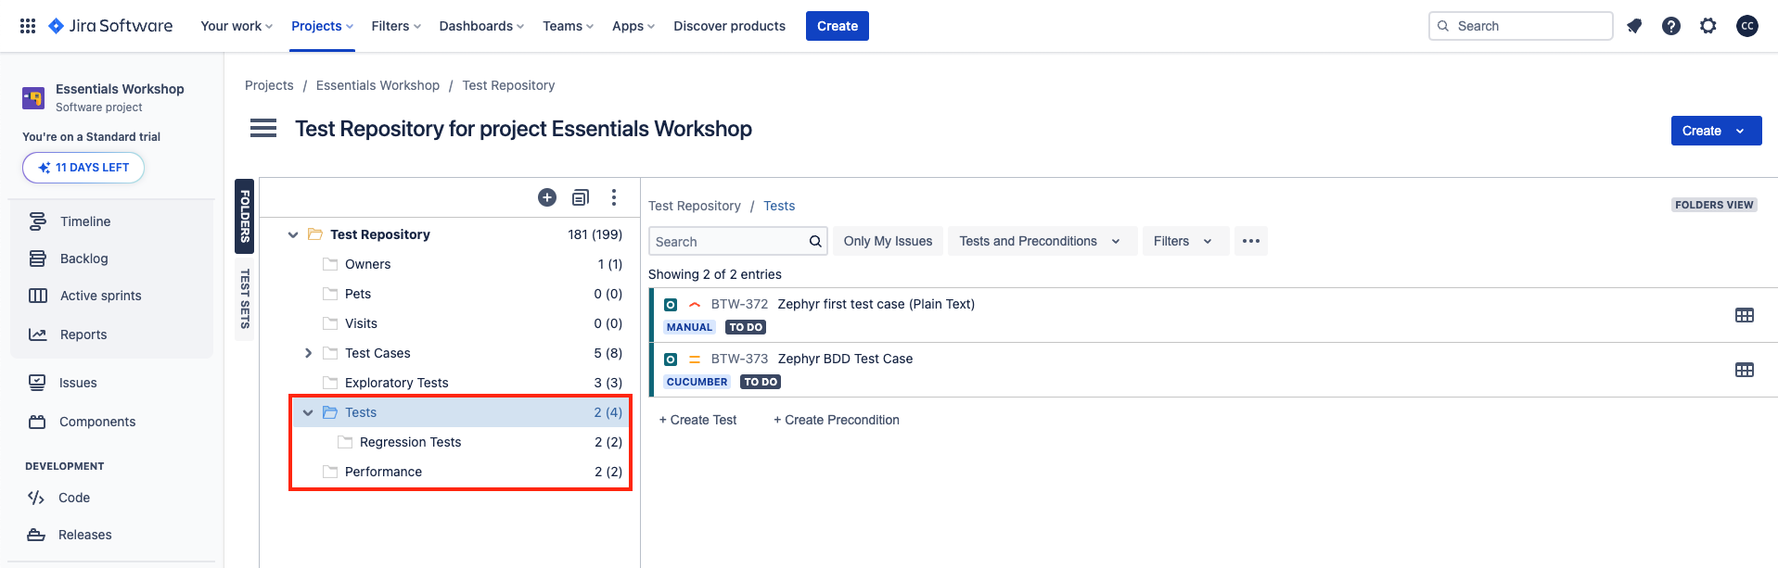Open the Teams menu

coord(568,26)
